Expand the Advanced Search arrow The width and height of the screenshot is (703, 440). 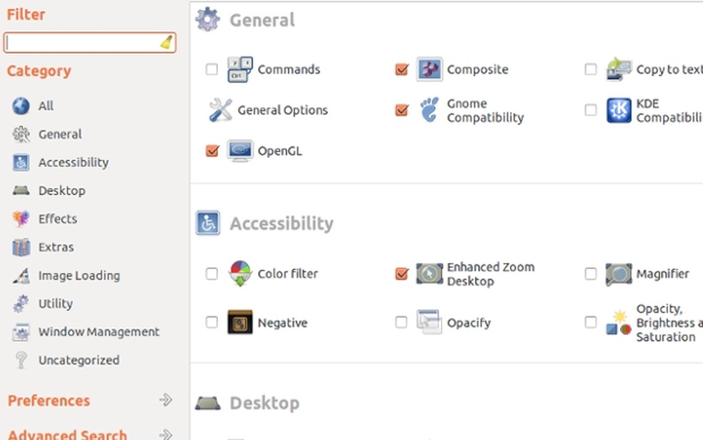click(x=166, y=434)
